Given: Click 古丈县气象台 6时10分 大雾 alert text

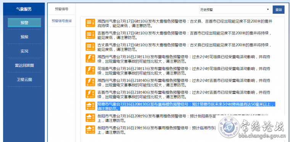Looking at the screenshot, I should (185, 47).
